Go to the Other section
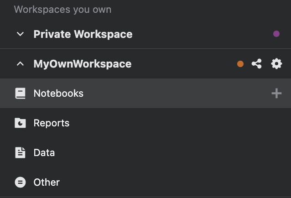The width and height of the screenshot is (291, 198). (47, 182)
